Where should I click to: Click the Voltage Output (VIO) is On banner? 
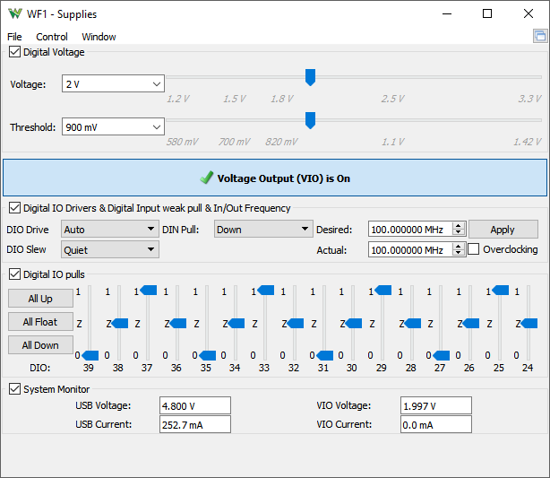coord(275,178)
